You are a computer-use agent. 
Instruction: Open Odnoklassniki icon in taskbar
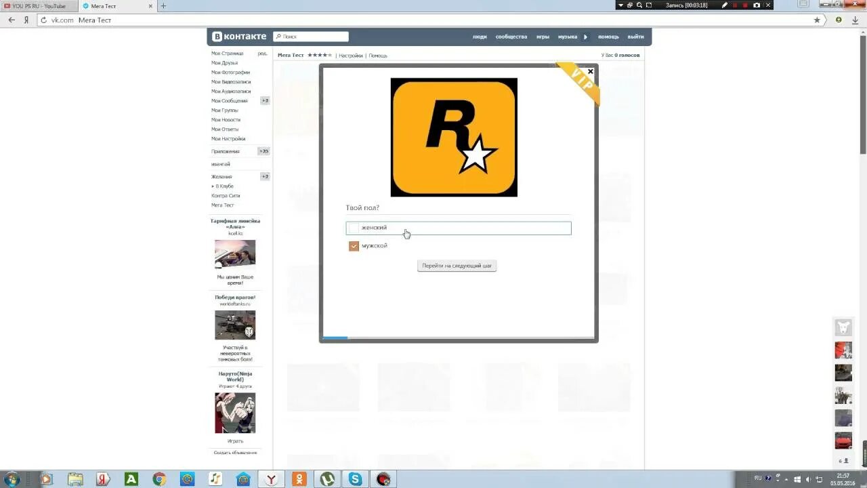(x=299, y=479)
